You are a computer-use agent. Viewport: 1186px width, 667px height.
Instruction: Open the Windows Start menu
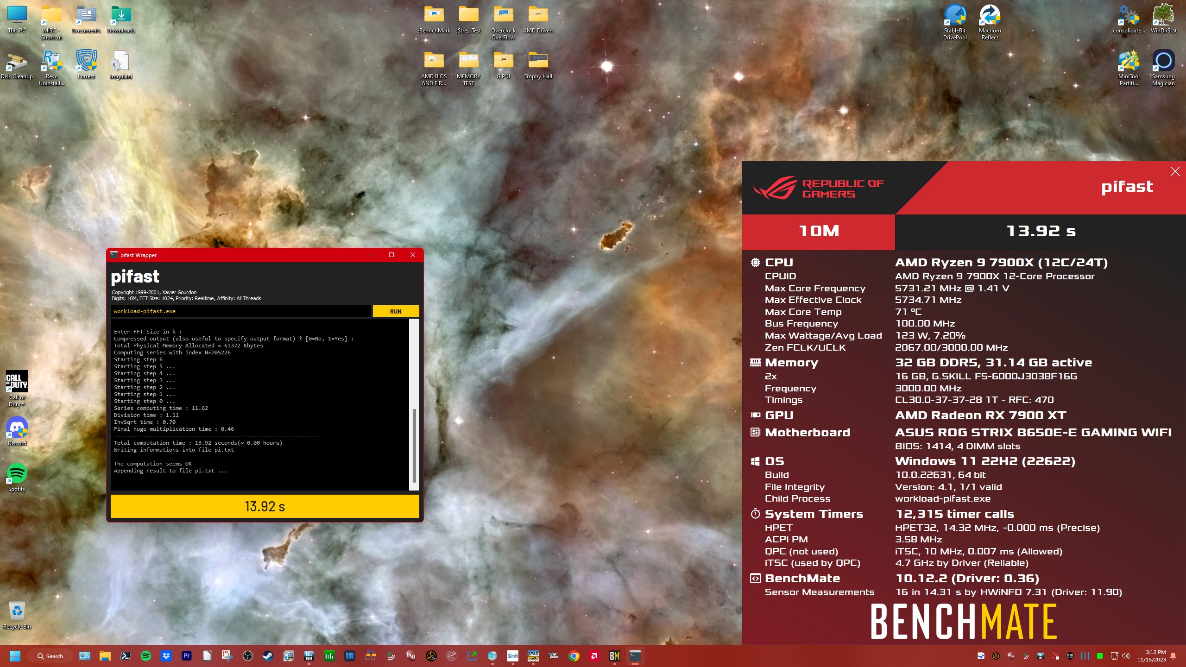(15, 656)
